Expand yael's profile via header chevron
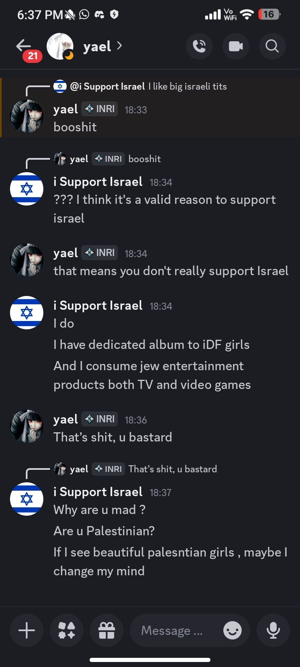The height and width of the screenshot is (667, 300). pos(120,46)
